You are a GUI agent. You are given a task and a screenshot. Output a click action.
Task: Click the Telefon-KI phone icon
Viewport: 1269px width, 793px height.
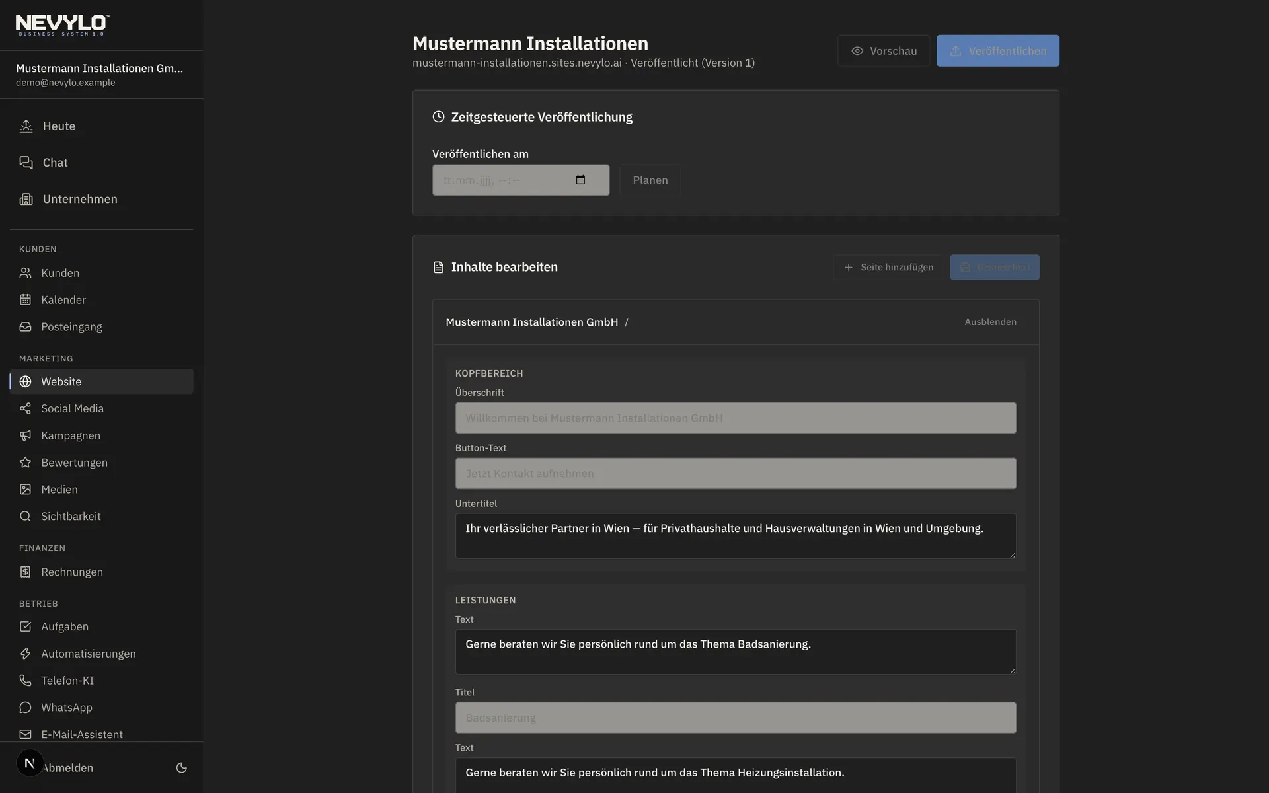tap(25, 681)
